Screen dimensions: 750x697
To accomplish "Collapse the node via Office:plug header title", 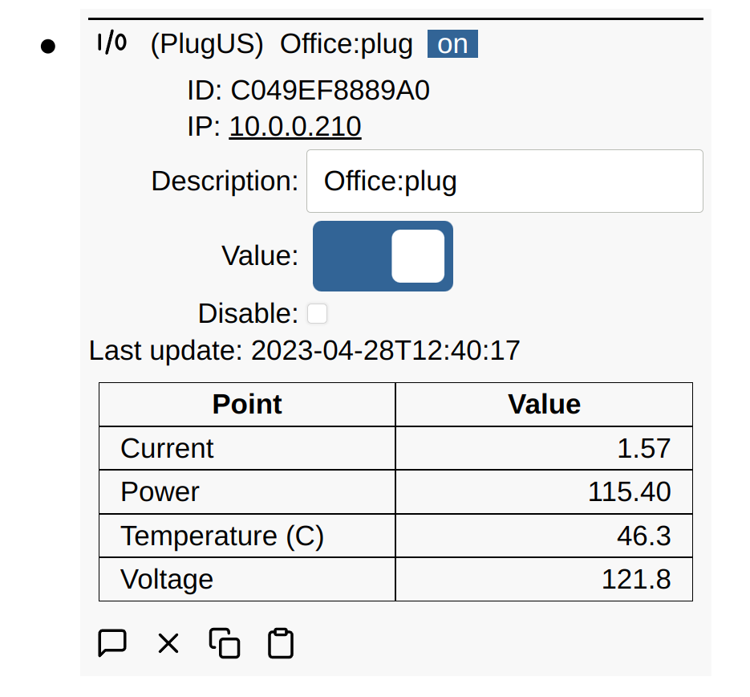I will point(346,44).
